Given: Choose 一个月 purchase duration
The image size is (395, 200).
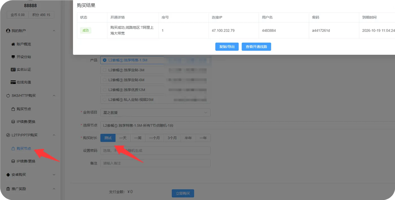Looking at the screenshot, I should pyautogui.click(x=154, y=138).
